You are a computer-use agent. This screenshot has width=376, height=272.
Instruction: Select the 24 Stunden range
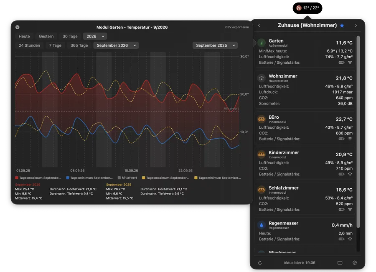tap(30, 45)
